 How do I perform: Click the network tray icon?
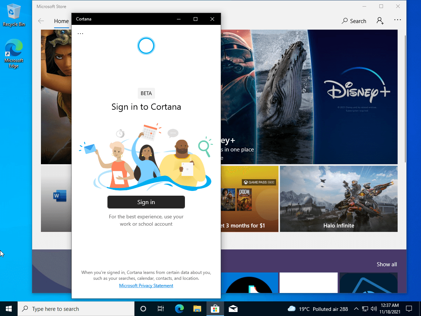(x=365, y=309)
